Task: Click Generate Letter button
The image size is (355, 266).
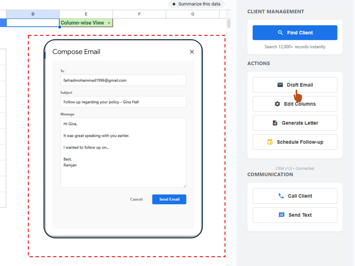Action: (295, 123)
